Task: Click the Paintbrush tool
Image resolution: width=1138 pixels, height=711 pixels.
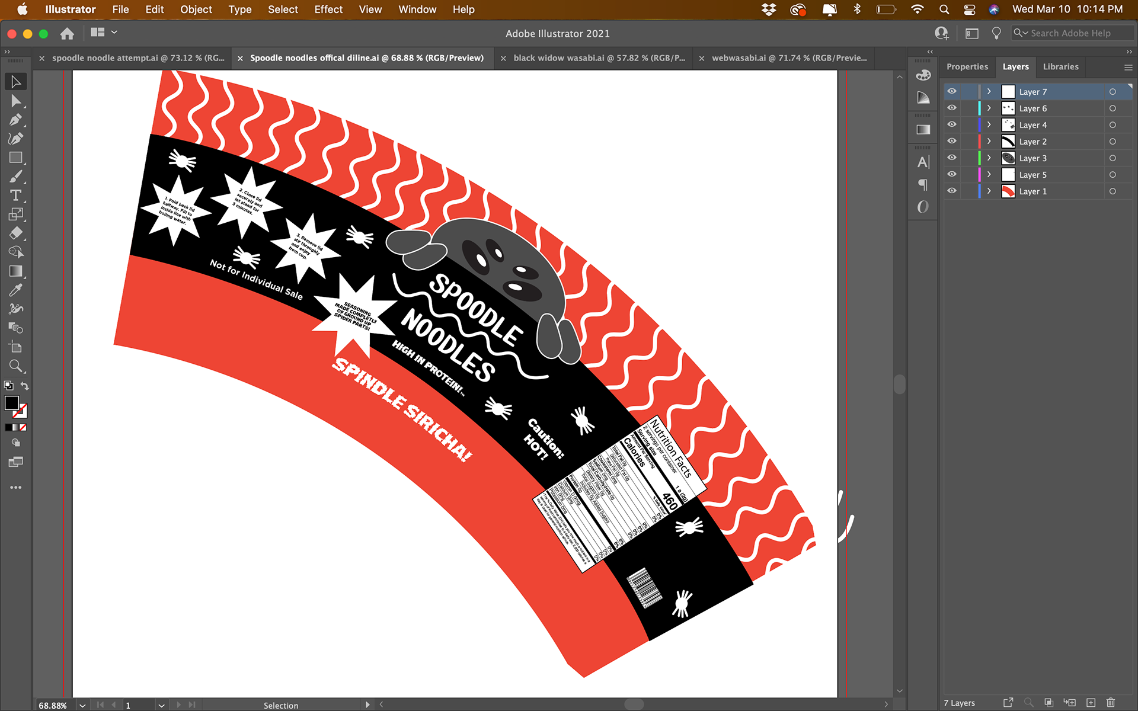Action: point(16,177)
